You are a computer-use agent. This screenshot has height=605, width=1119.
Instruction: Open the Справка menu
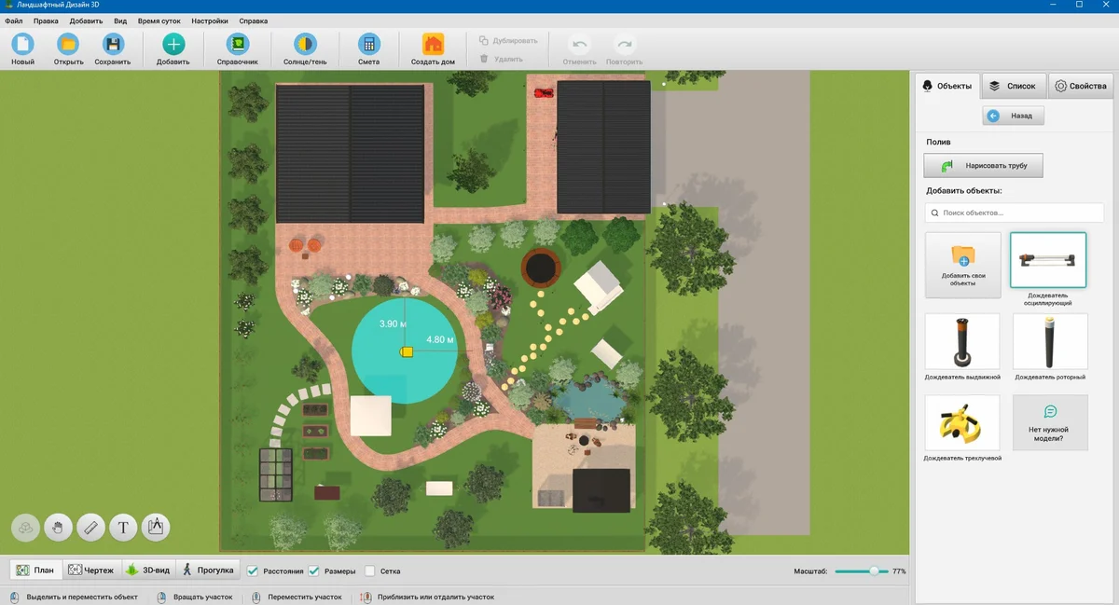tap(253, 21)
